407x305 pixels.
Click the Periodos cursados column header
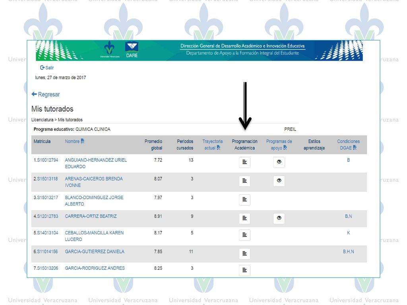[x=185, y=145]
